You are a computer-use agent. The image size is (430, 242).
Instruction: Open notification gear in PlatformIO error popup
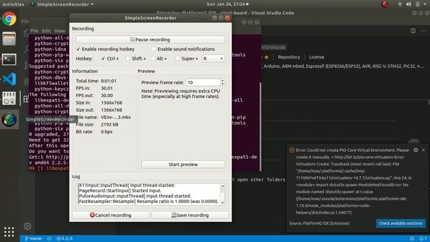coord(416,150)
